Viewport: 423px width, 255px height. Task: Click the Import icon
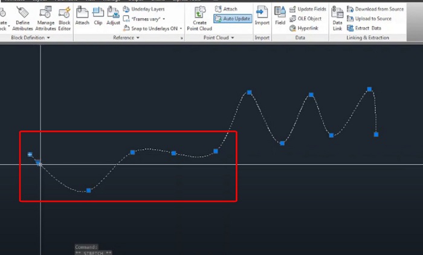(x=262, y=16)
